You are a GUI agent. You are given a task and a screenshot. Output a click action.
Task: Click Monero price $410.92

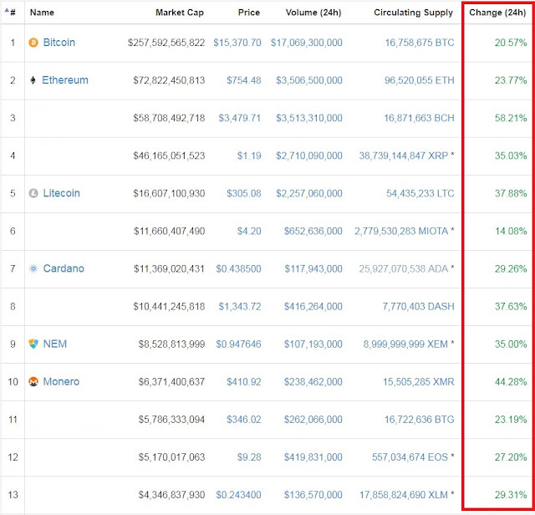[x=244, y=381]
